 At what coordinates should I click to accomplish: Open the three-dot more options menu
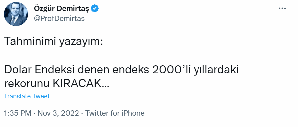(282, 8)
